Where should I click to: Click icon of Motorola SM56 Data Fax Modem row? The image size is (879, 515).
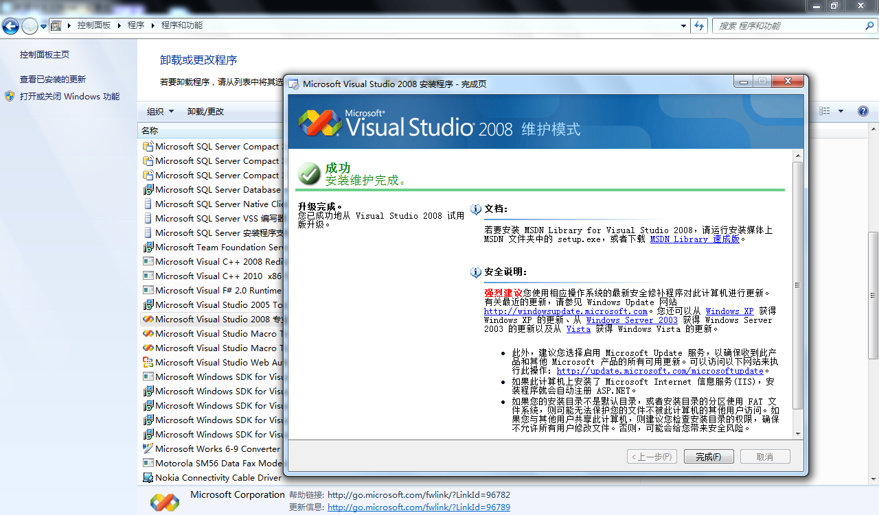(x=148, y=463)
